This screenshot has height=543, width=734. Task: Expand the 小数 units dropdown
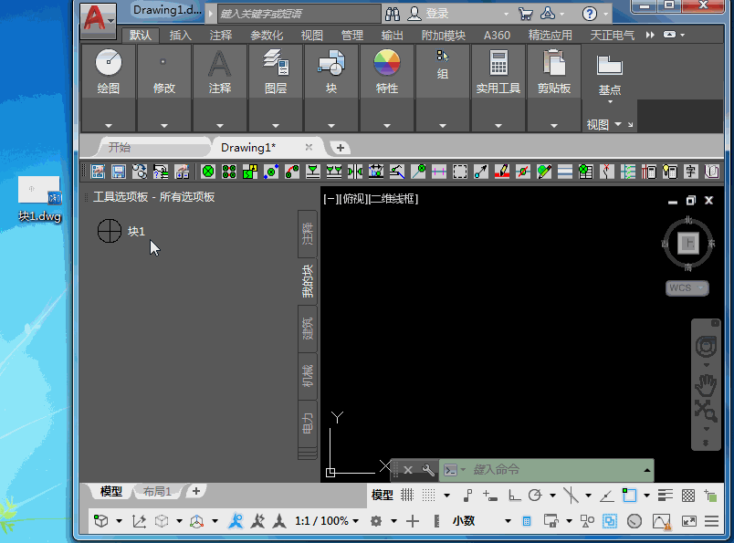pyautogui.click(x=509, y=521)
